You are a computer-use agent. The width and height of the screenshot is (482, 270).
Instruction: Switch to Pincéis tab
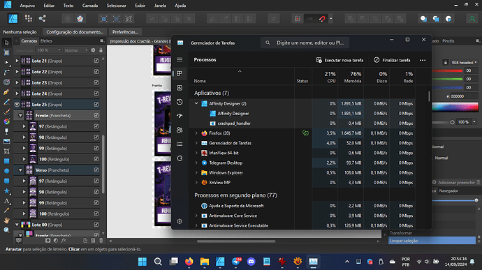448,41
